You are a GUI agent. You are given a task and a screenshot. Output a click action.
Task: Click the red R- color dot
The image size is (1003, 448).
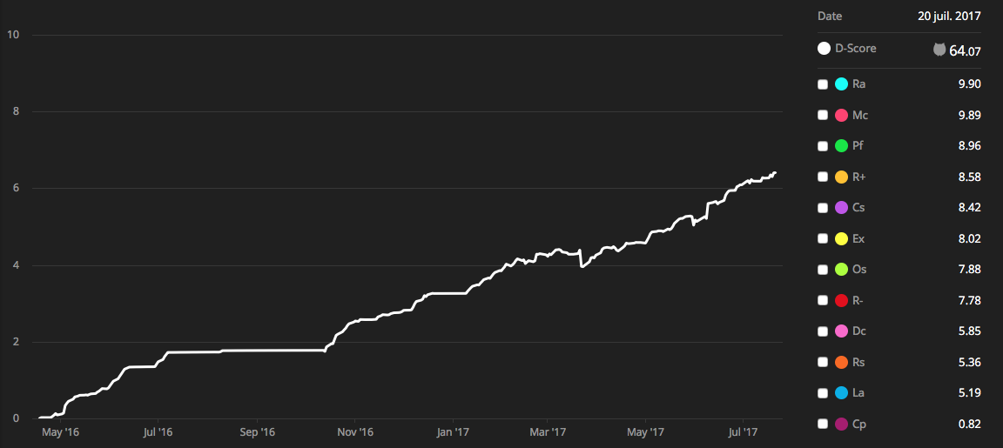click(x=842, y=300)
